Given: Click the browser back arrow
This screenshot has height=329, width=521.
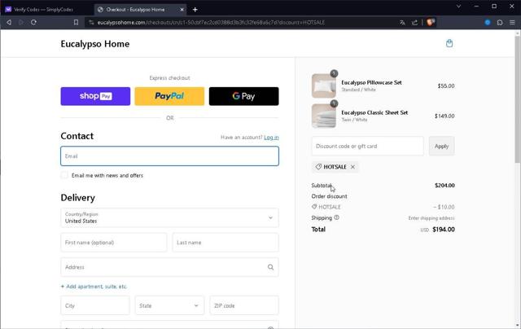Looking at the screenshot, I should pyautogui.click(x=9, y=22).
